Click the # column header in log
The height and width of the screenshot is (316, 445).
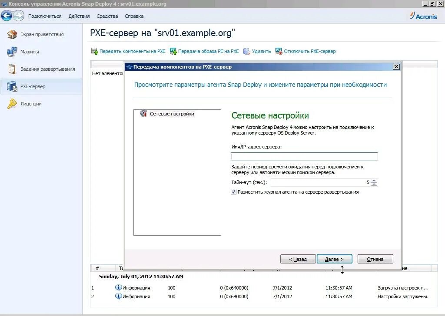coord(97,268)
